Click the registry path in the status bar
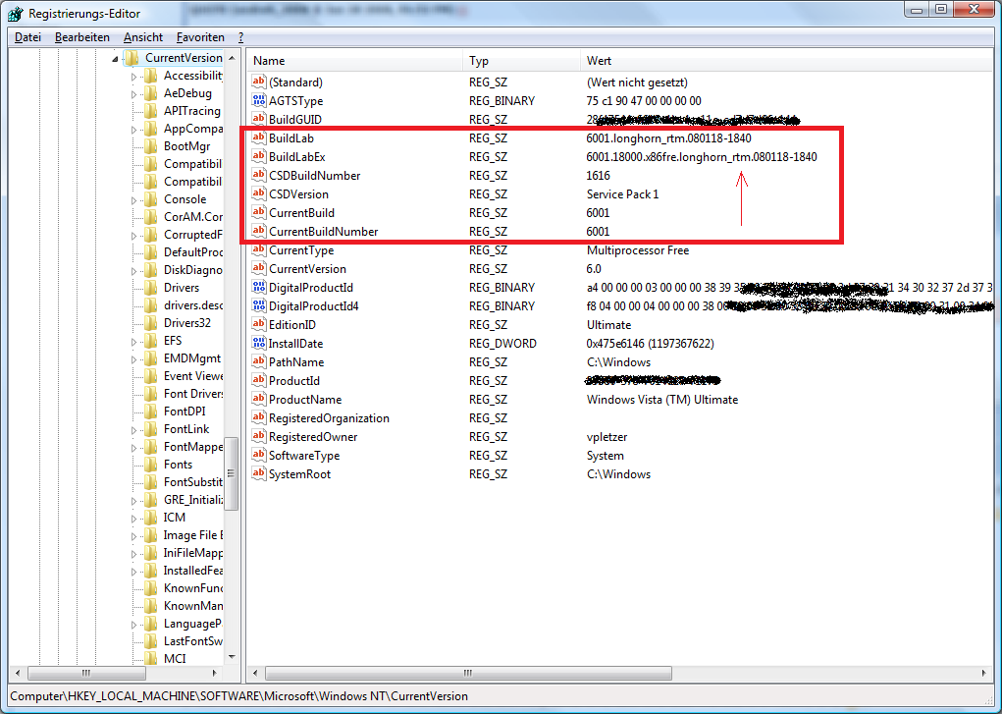This screenshot has height=714, width=1002. pos(239,696)
